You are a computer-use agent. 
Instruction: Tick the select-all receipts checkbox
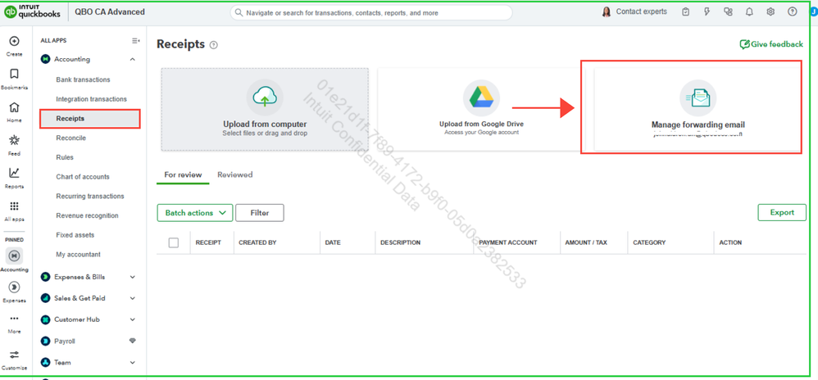pyautogui.click(x=174, y=242)
